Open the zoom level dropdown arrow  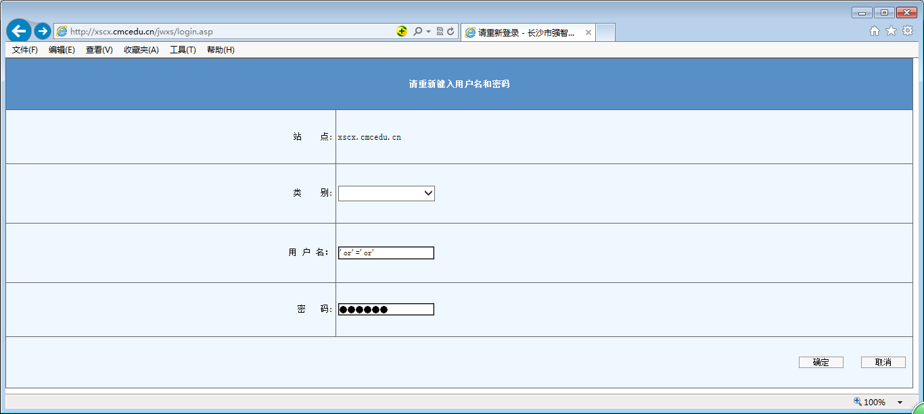pos(900,403)
